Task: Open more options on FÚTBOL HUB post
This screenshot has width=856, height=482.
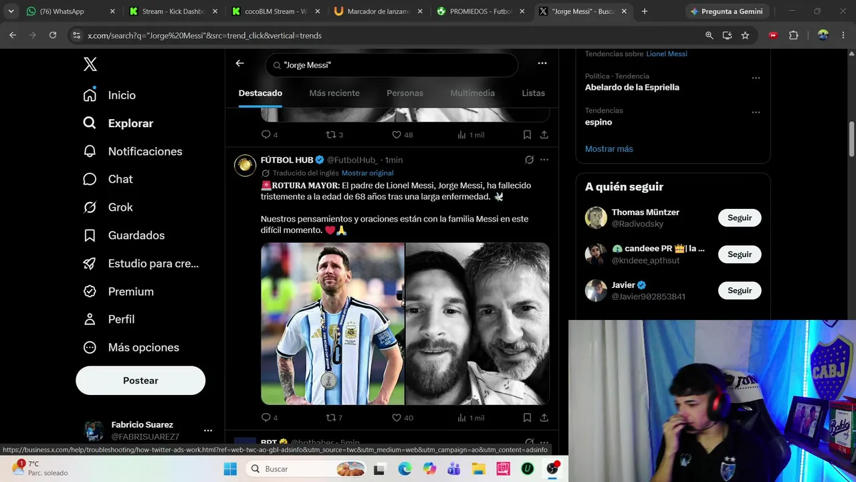Action: pos(544,160)
